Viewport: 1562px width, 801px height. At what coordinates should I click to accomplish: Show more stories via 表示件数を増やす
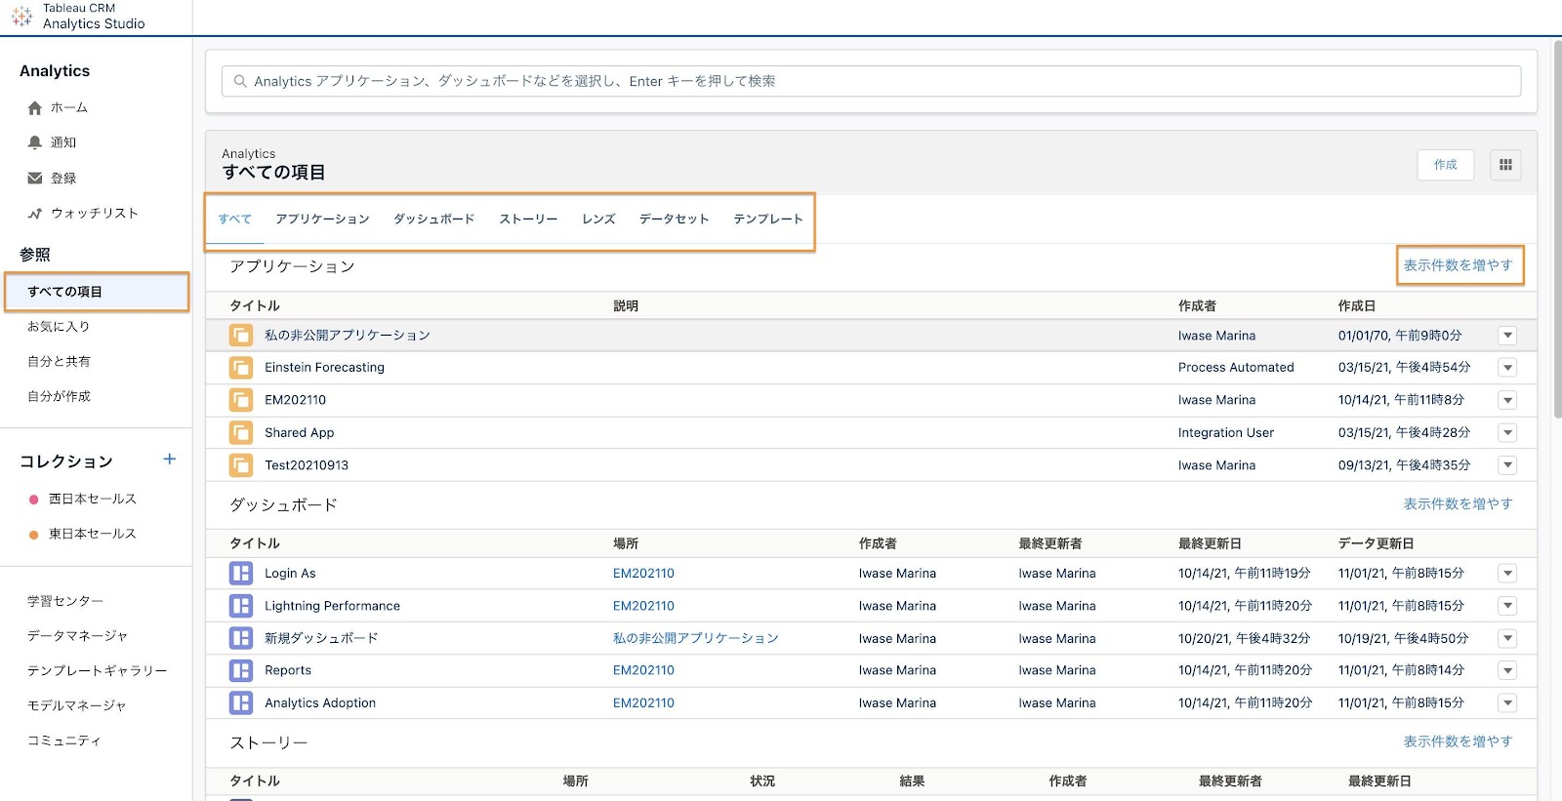click(x=1458, y=742)
